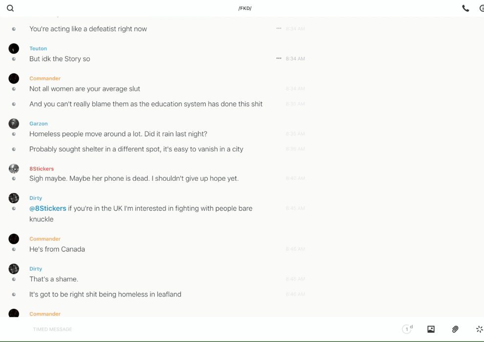Send a ping with the burst icon
Viewport: 484px width, 342px height.
479,329
